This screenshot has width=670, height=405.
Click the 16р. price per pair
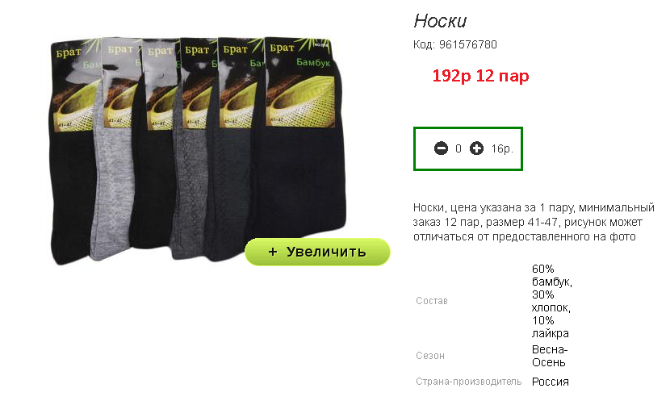(502, 148)
